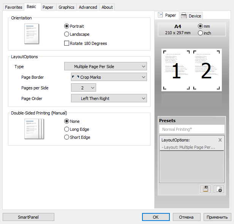Open the Advanced tab
234x224 pixels.
tap(88, 7)
